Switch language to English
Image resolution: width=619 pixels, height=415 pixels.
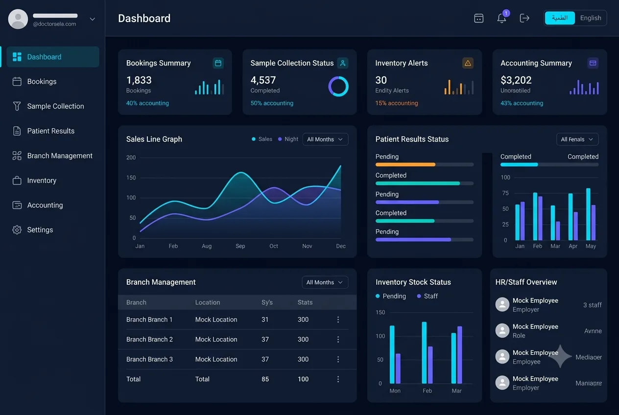coord(591,18)
